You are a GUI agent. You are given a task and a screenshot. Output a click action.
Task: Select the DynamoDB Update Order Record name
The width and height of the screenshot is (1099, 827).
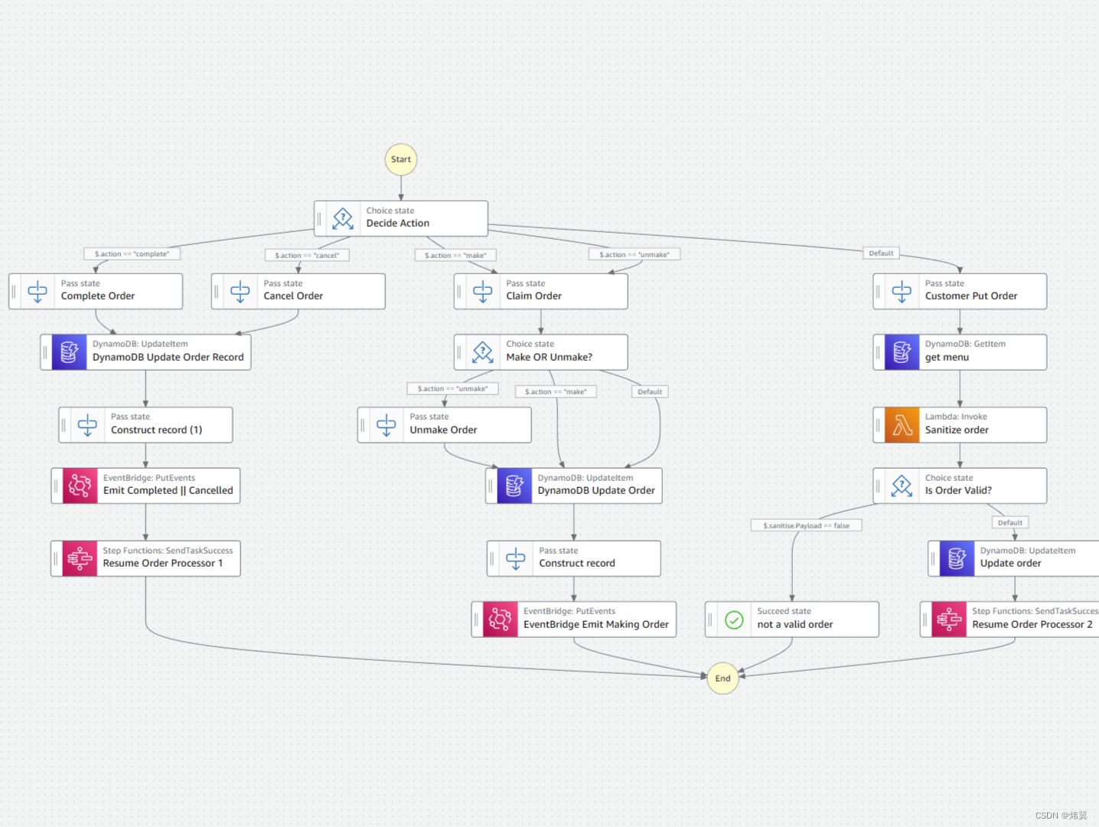[x=168, y=358]
